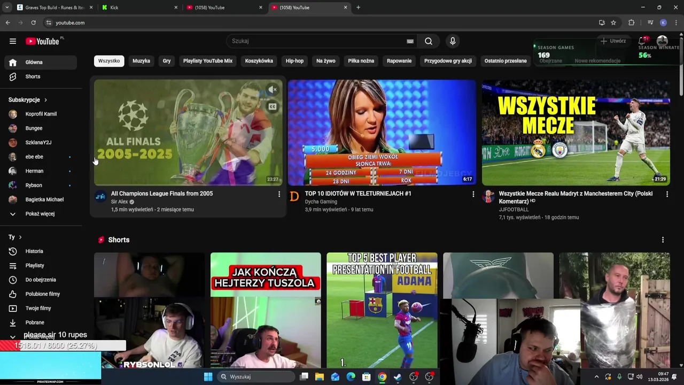Select the Hip-hop filter chip
Viewport: 684px width, 385px height.
point(294,61)
